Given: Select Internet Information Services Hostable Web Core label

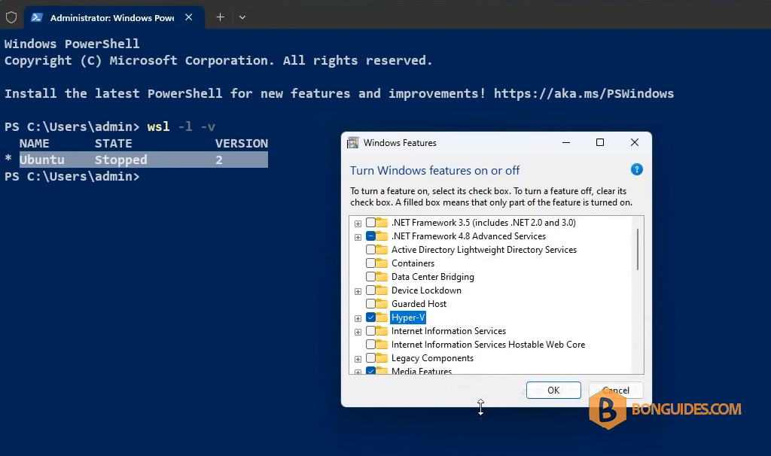Looking at the screenshot, I should [x=488, y=345].
